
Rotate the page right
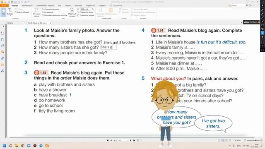(86, 15)
